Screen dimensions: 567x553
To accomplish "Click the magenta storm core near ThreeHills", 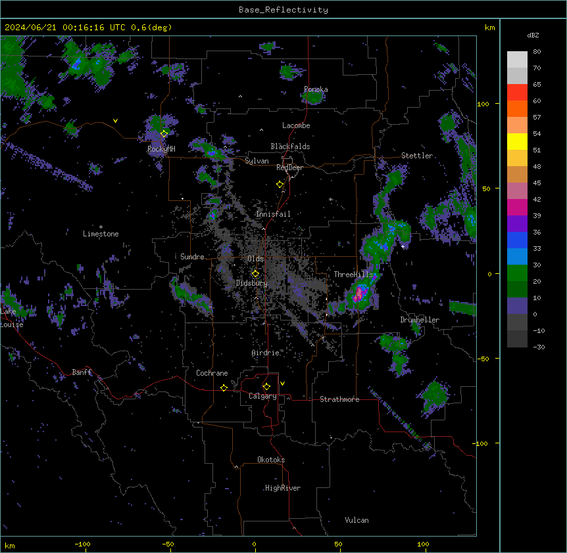I will tap(358, 294).
